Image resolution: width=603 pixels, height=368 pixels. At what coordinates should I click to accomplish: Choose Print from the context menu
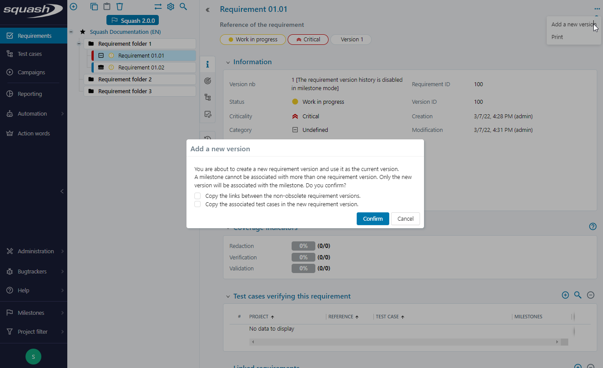557,37
